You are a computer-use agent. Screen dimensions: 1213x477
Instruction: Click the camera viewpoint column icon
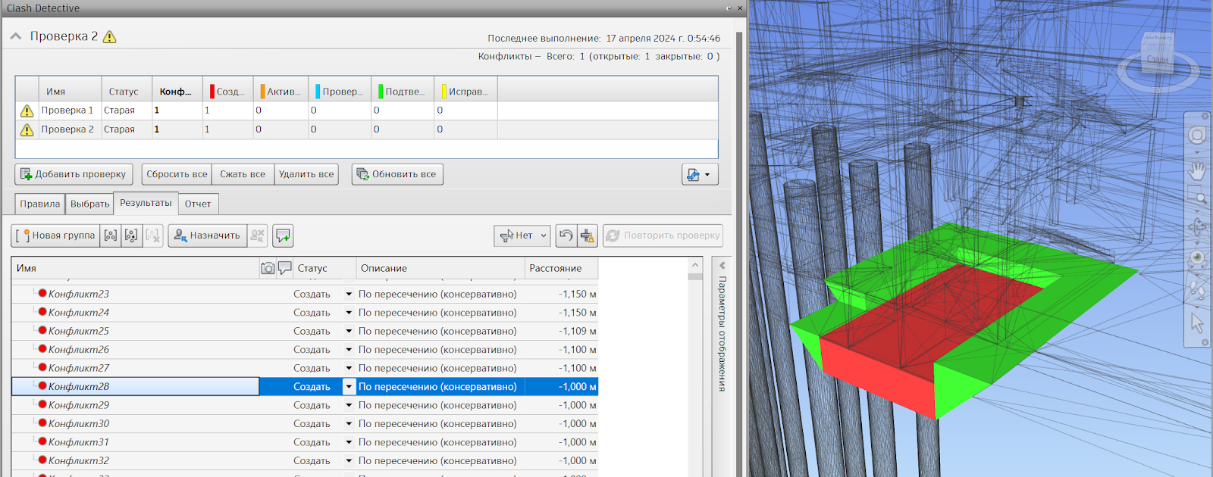(268, 268)
